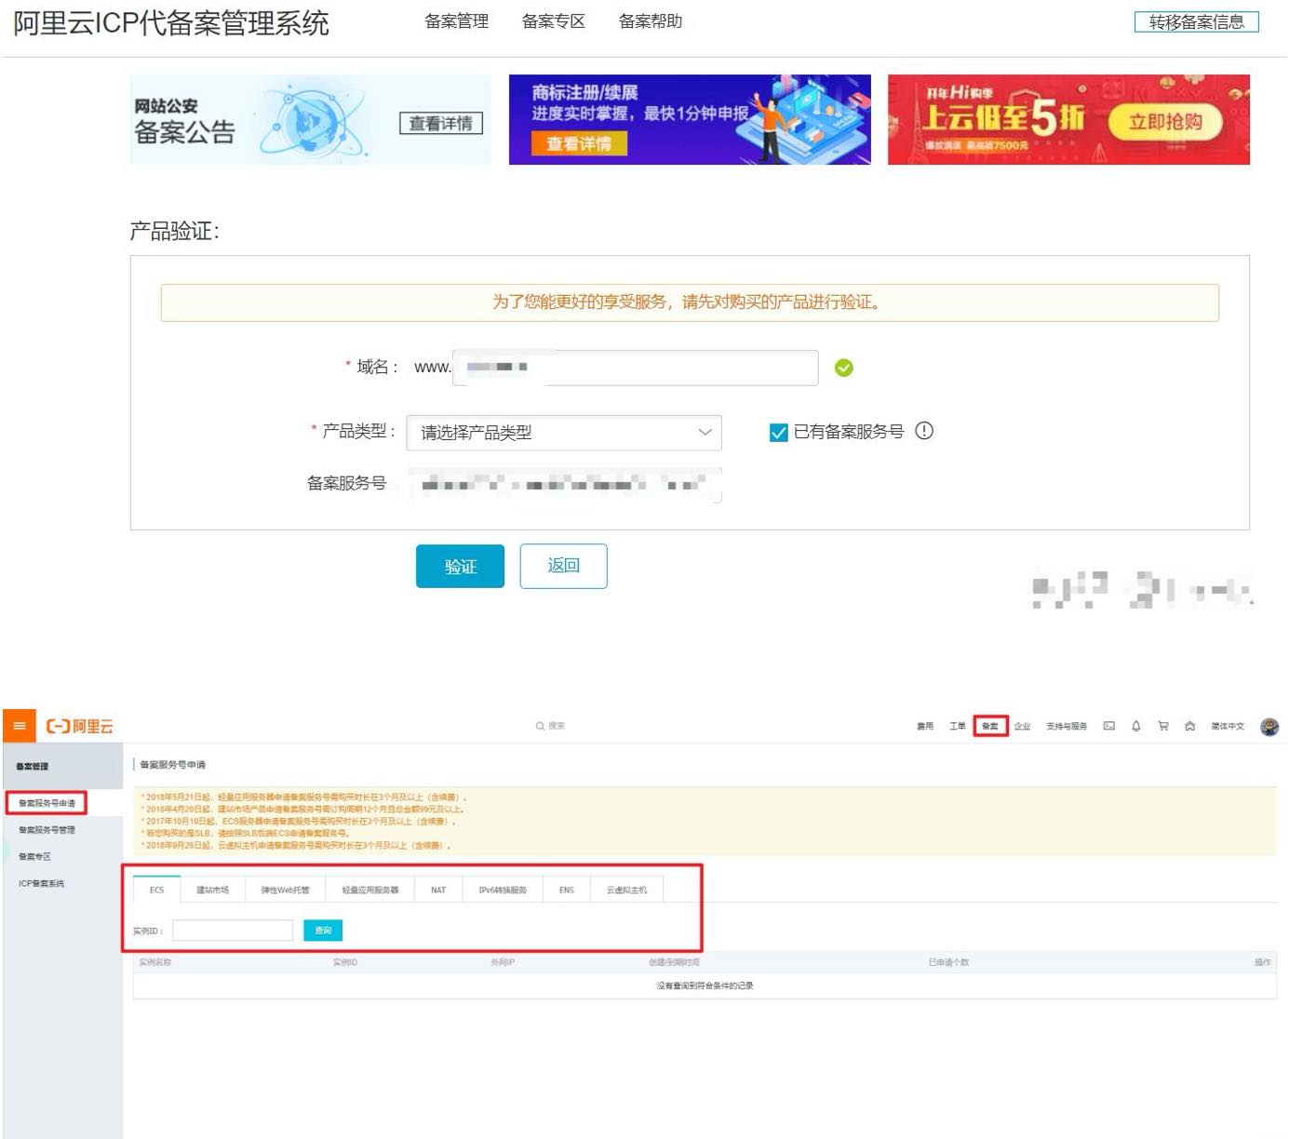Viewport: 1303px width, 1139px height.
Task: Focus the 实例ID input field
Action: click(233, 930)
